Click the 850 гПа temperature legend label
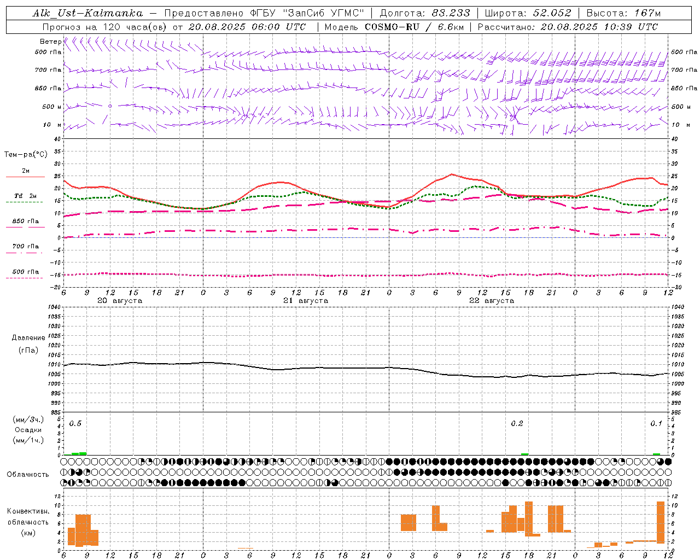 click(x=26, y=221)
